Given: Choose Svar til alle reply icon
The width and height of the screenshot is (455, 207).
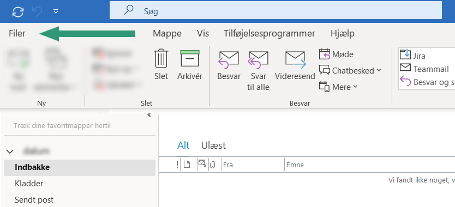Looking at the screenshot, I should 258,60.
